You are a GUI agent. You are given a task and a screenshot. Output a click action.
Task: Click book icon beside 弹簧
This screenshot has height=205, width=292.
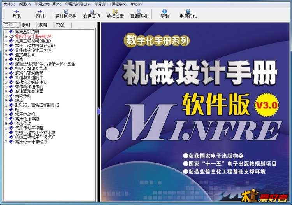click(x=11, y=60)
